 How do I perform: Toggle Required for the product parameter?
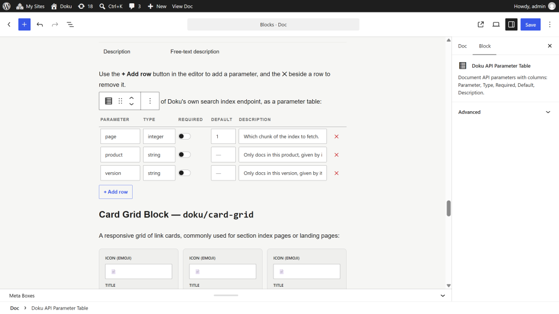click(x=185, y=154)
